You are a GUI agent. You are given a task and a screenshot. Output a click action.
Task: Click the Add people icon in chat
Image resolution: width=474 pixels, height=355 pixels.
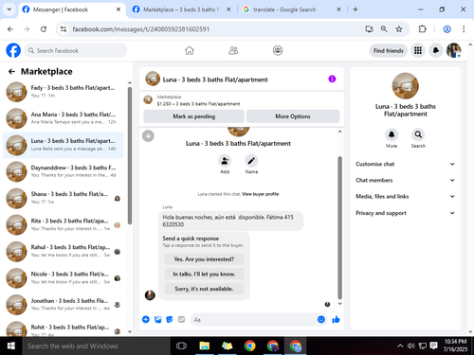click(x=225, y=161)
